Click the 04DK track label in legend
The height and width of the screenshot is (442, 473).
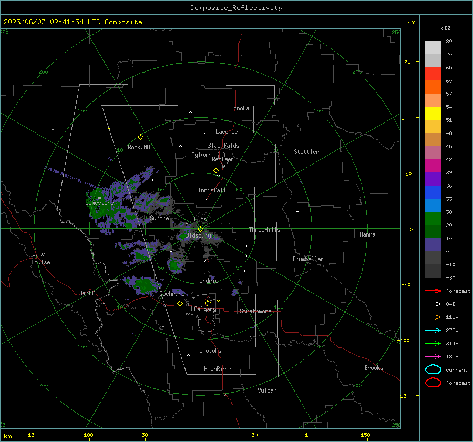coord(452,304)
